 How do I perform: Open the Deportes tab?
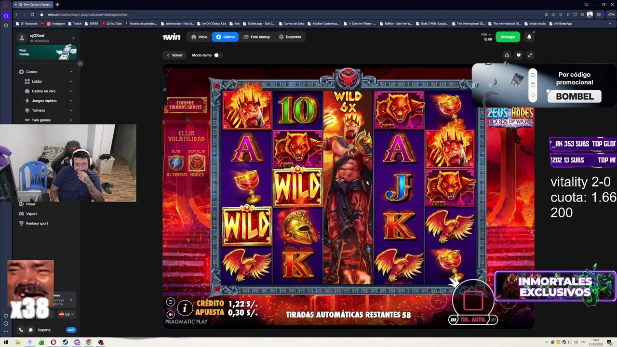(290, 37)
